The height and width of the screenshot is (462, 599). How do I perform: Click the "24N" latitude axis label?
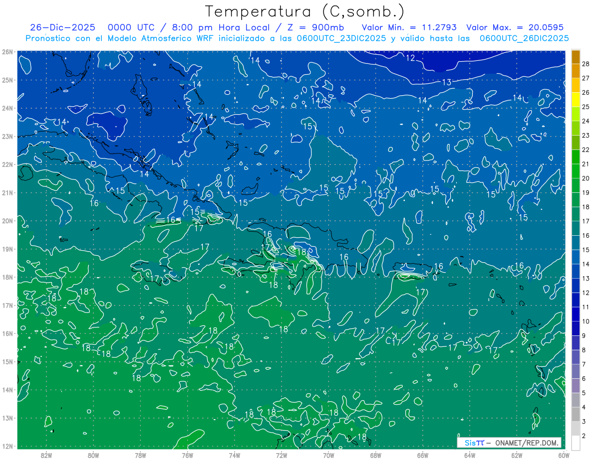[7, 108]
